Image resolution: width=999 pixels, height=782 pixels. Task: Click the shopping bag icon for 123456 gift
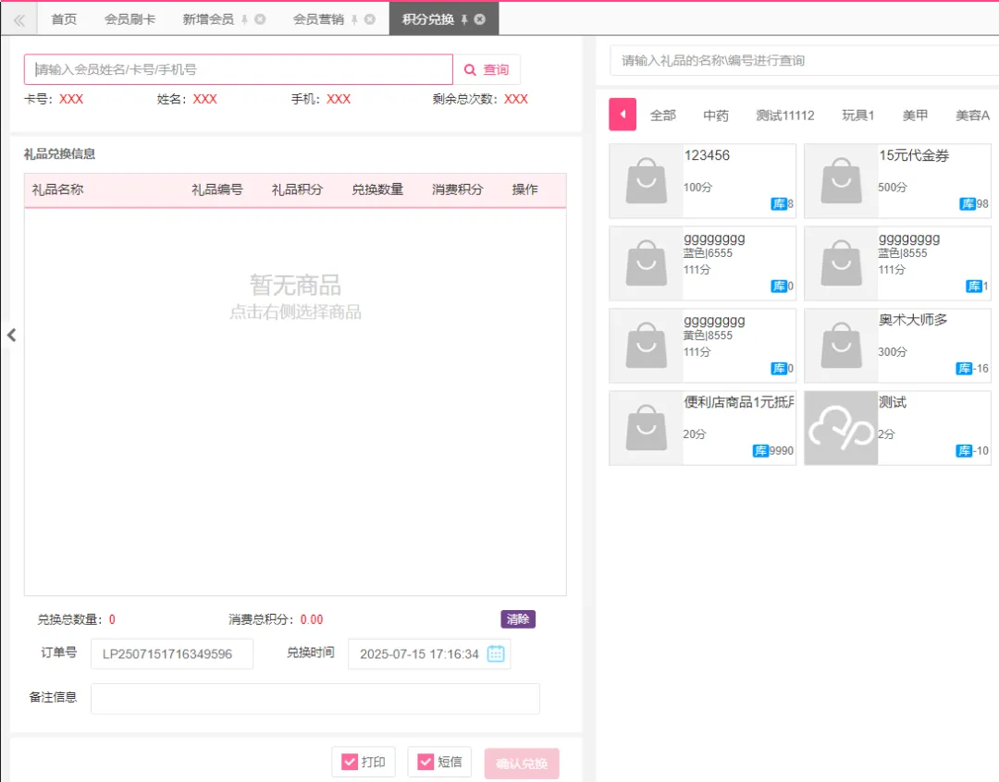646,180
